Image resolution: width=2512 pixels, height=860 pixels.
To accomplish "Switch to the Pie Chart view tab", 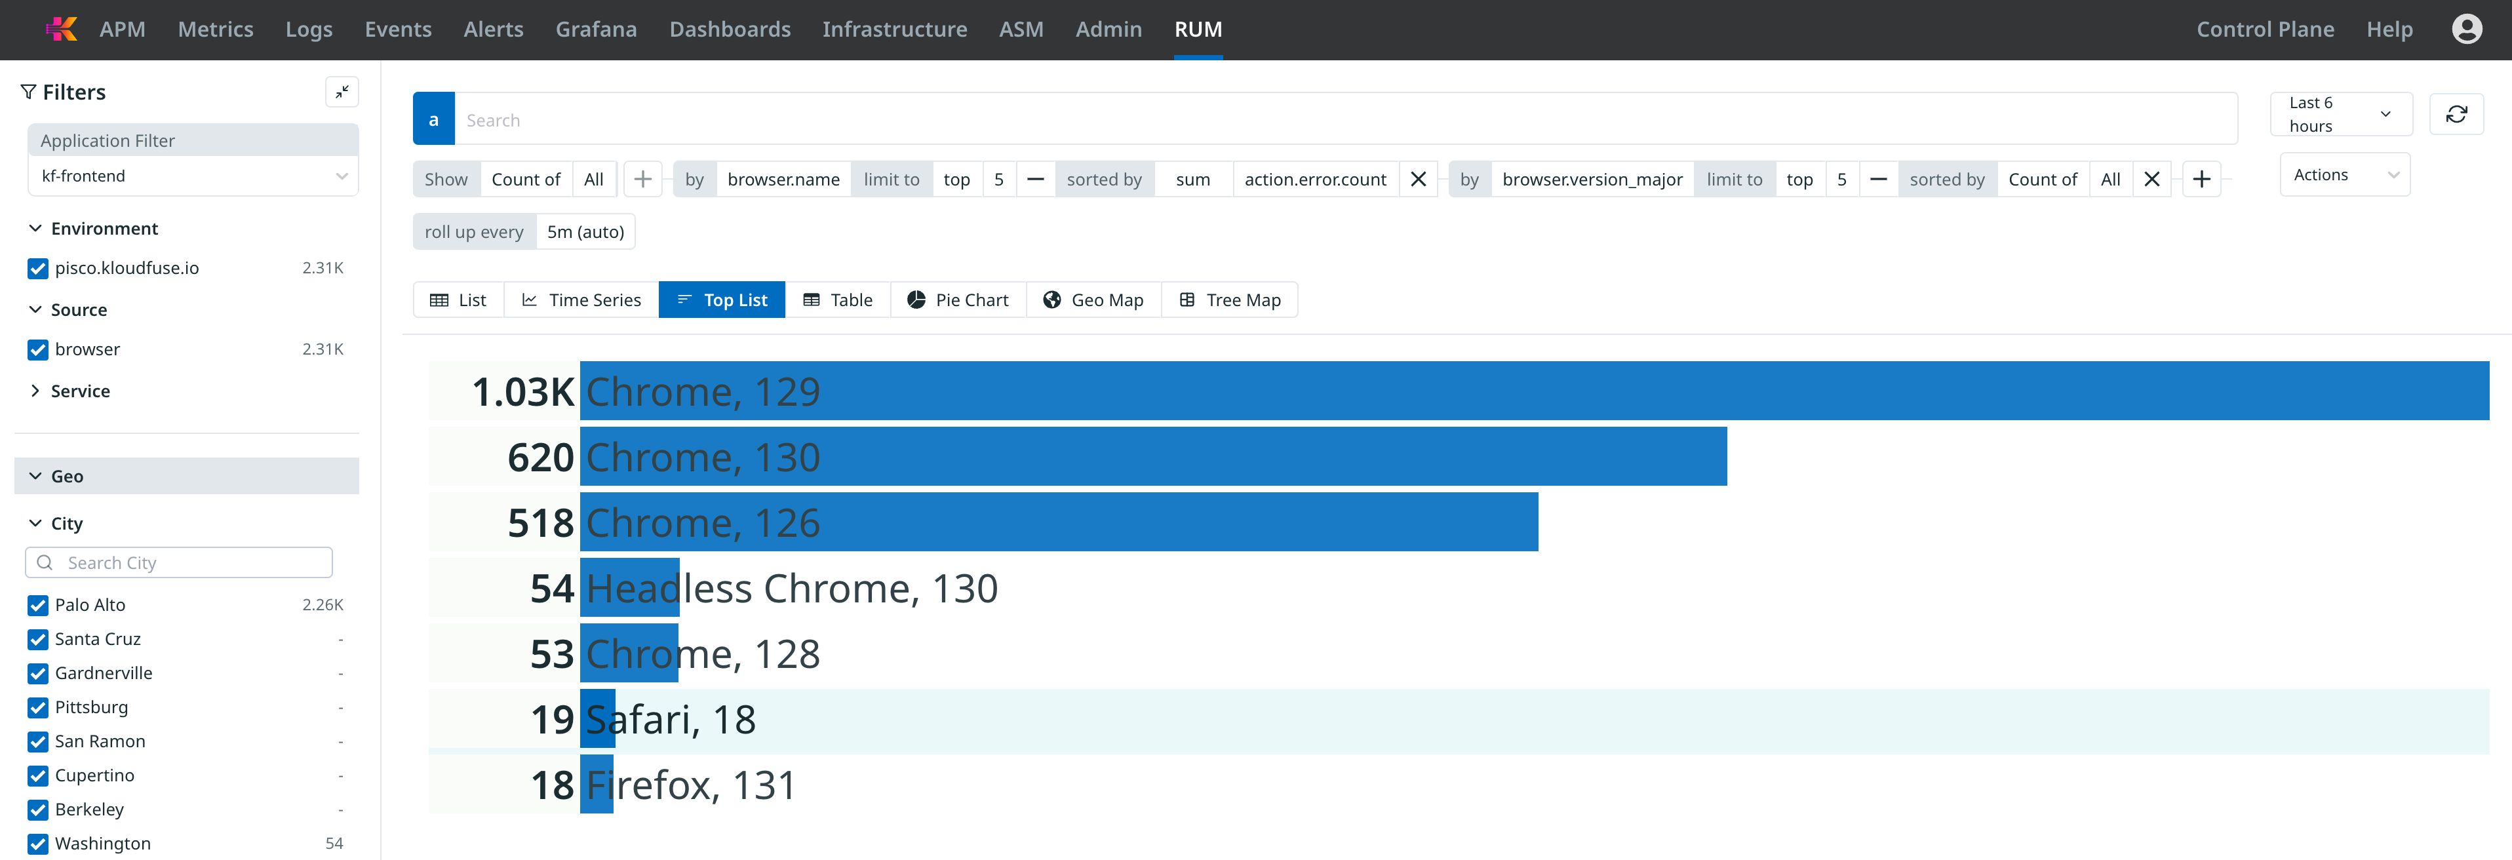I will click(958, 300).
